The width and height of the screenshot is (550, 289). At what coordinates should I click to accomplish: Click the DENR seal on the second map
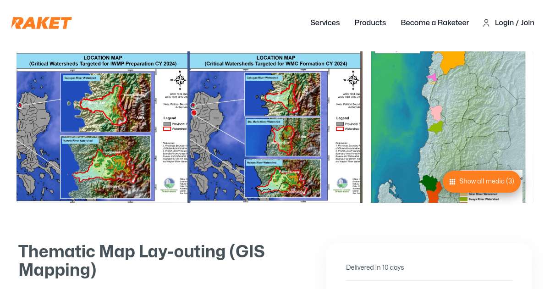pyautogui.click(x=342, y=182)
